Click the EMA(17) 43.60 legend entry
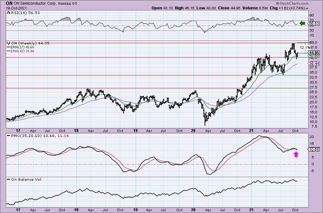Screen dimensions: 323x213 click(22, 47)
